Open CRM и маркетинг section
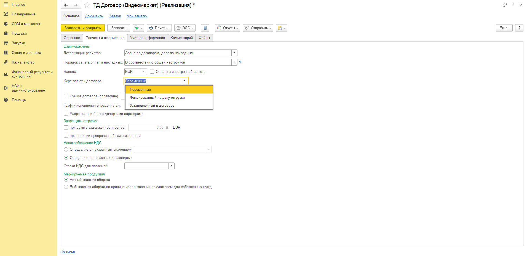This screenshot has width=527, height=256. tap(26, 24)
